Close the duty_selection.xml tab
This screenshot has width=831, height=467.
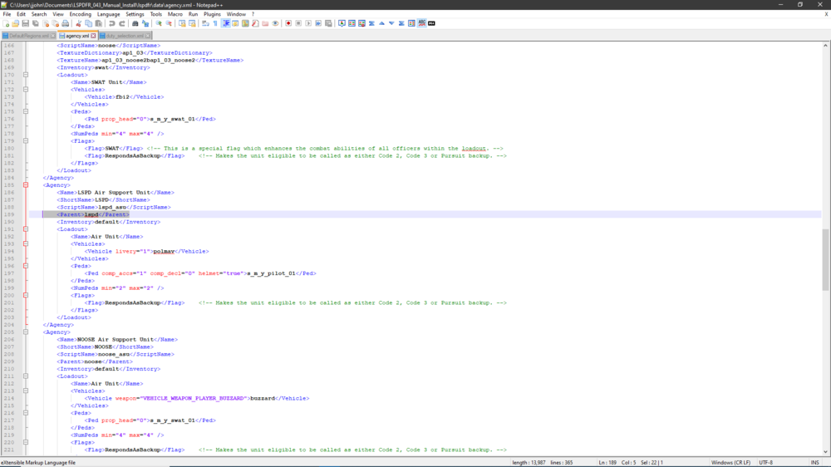[x=148, y=36]
